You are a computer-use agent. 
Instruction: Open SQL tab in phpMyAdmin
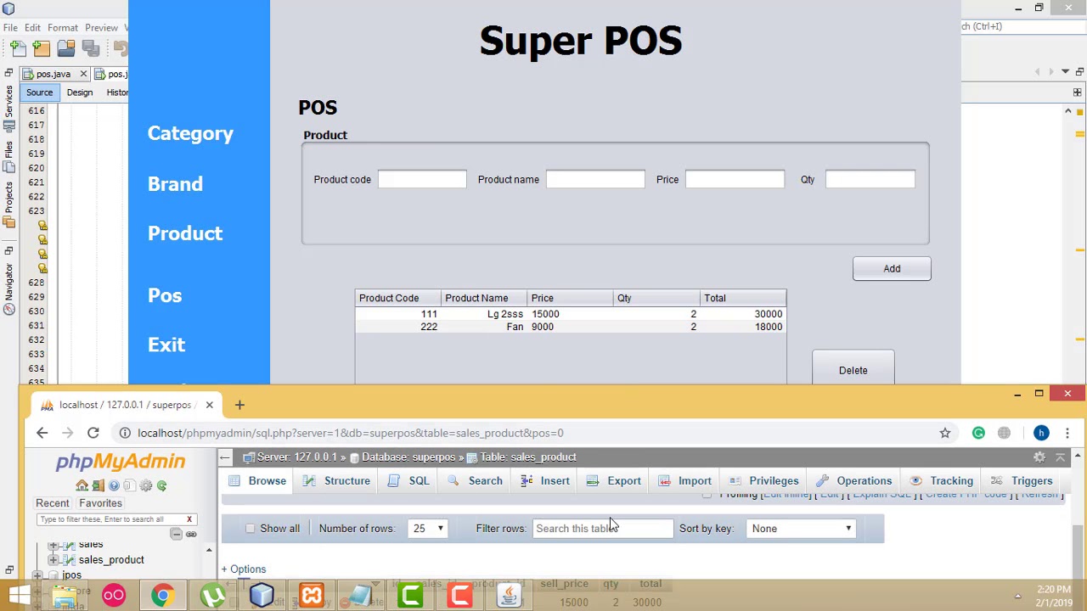click(409, 481)
